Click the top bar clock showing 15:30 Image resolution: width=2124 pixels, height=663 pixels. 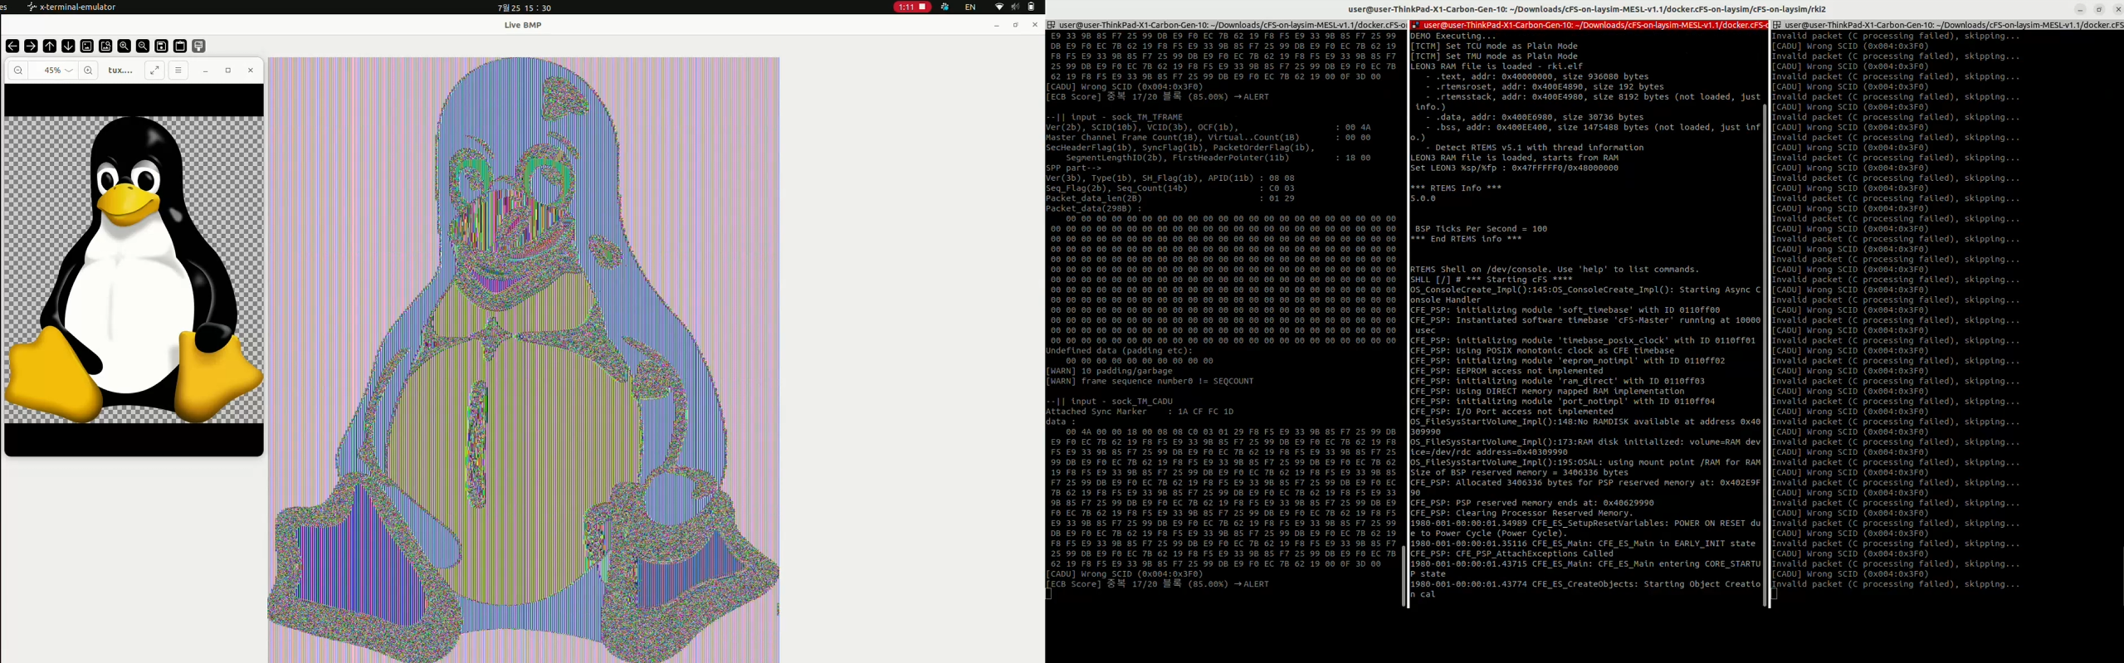tap(525, 7)
